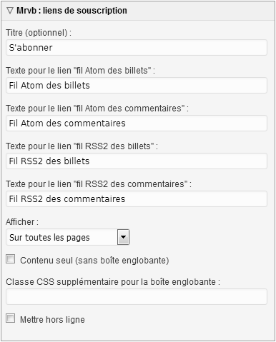
Task: Click the 'Titre (optionnel)' field label
Action: 39,33
